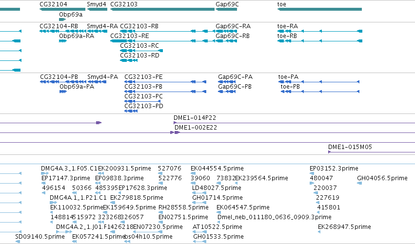Open BAC clone DME1-014P22
The height and width of the screenshot is (244, 415).
pos(195,118)
